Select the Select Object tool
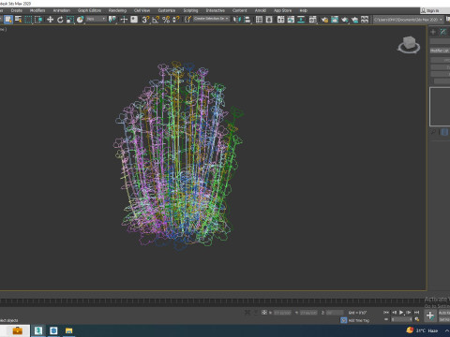 tap(8, 20)
